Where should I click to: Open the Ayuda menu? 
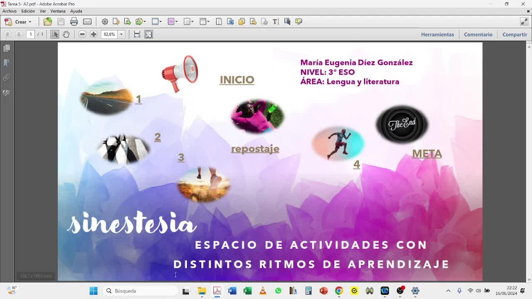76,11
